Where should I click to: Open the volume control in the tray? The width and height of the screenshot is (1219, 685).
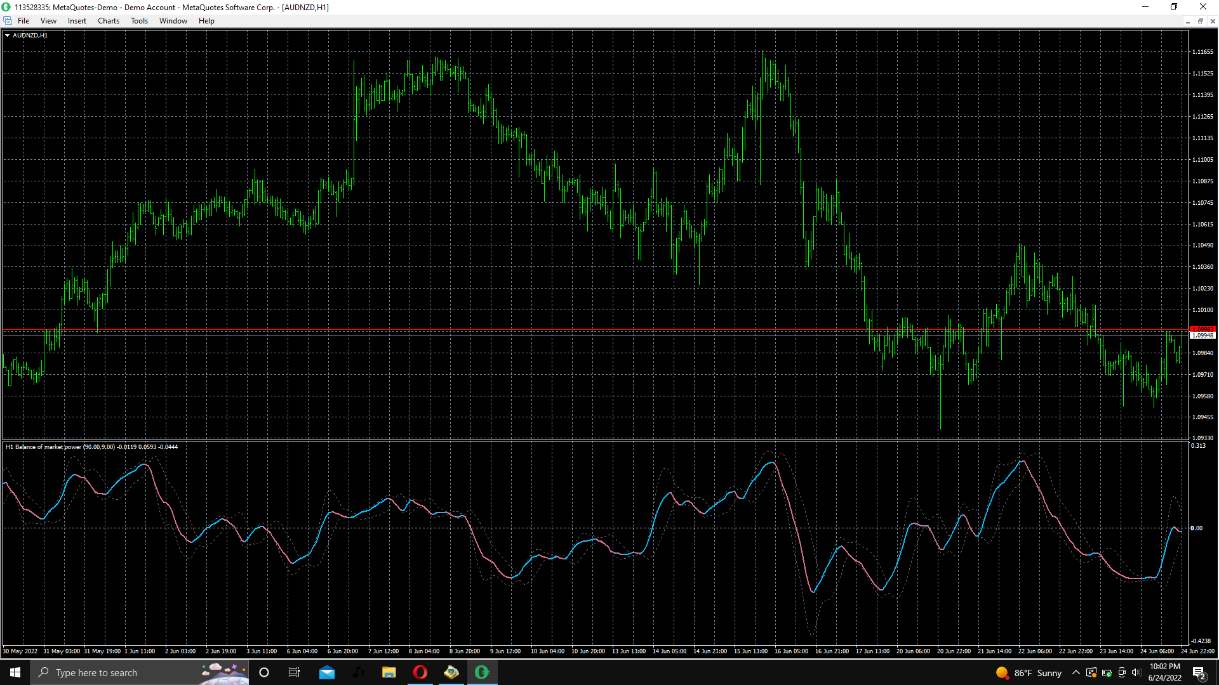(x=1136, y=672)
